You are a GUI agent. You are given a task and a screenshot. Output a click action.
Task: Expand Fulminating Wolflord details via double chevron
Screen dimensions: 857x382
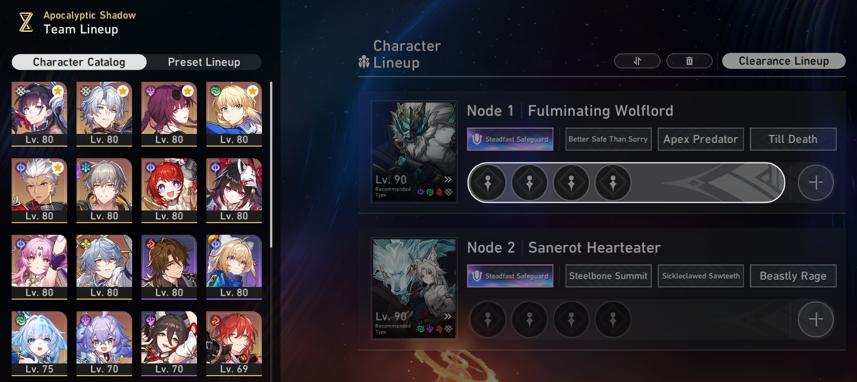pyautogui.click(x=447, y=180)
